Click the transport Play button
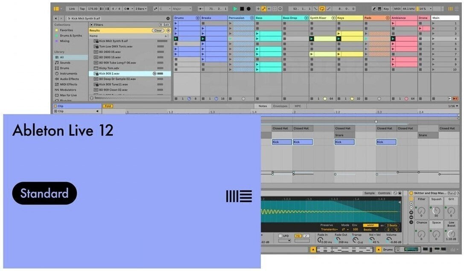 pyautogui.click(x=235, y=9)
